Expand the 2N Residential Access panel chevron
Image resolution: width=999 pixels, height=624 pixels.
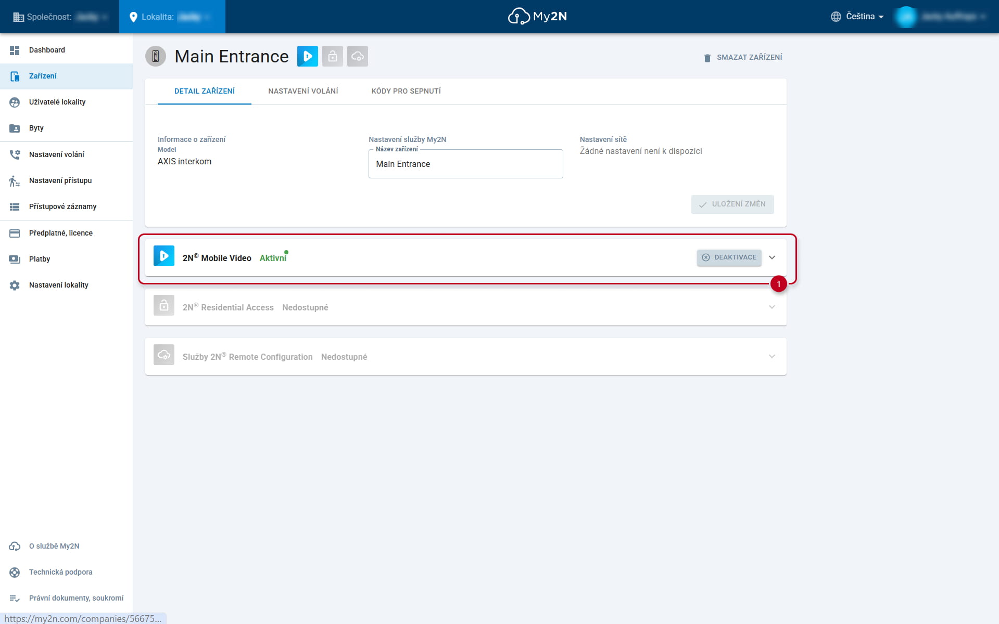[772, 307]
